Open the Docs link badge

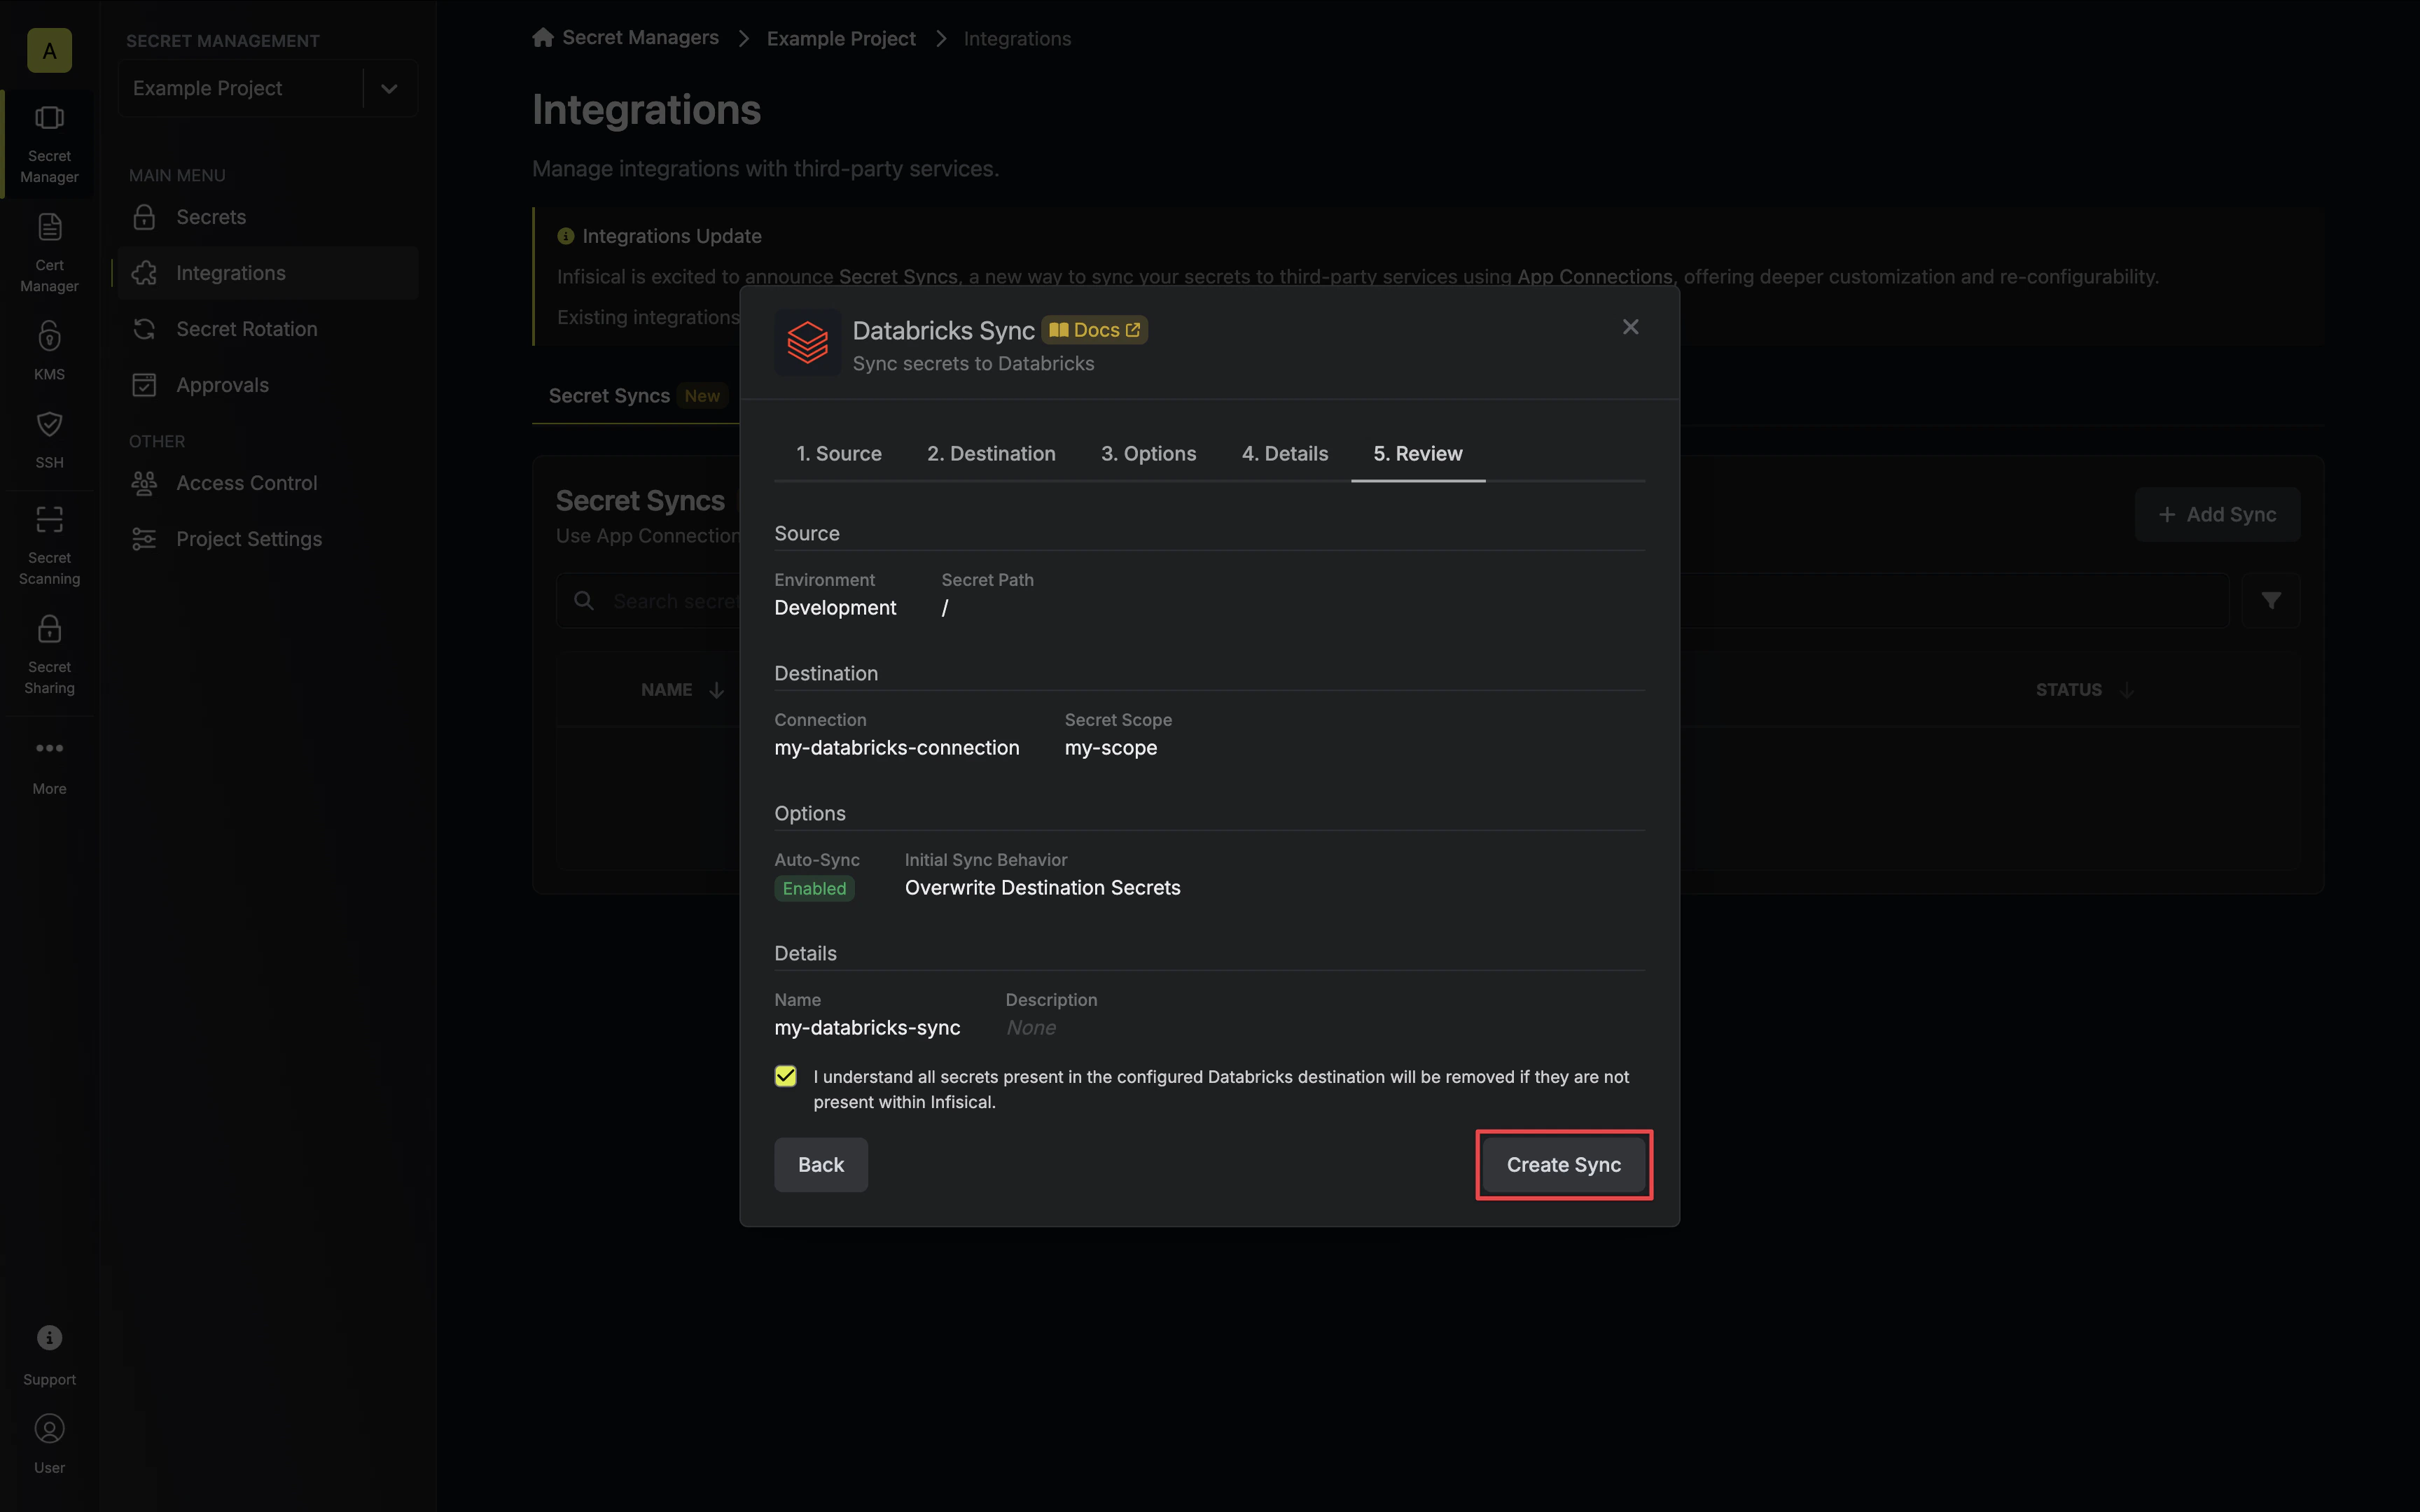(1094, 330)
